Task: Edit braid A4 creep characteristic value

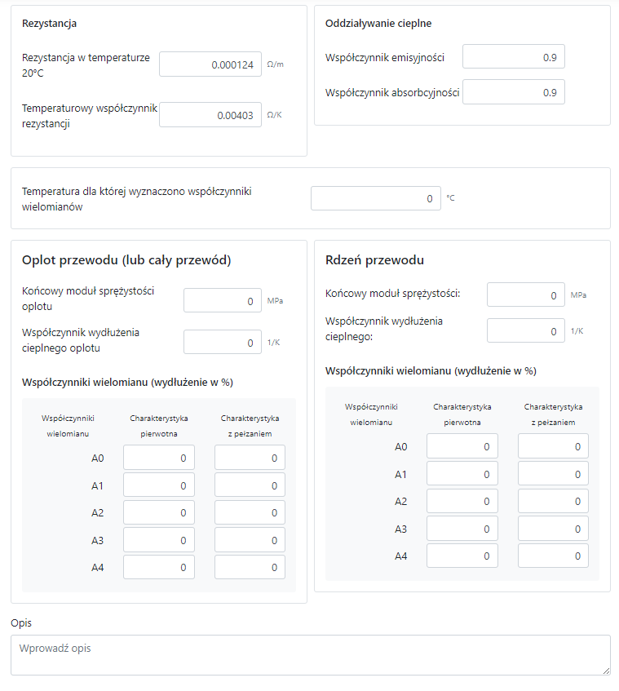Action: coord(250,567)
